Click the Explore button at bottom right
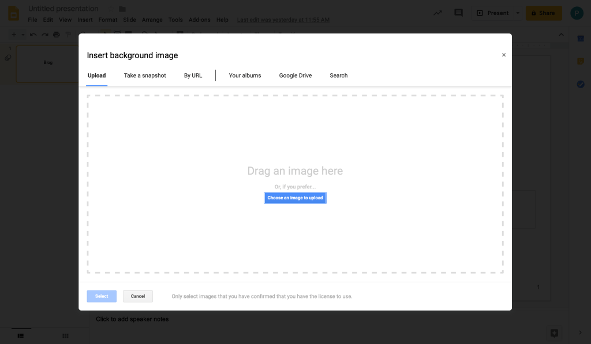Image resolution: width=591 pixels, height=344 pixels. click(x=554, y=333)
